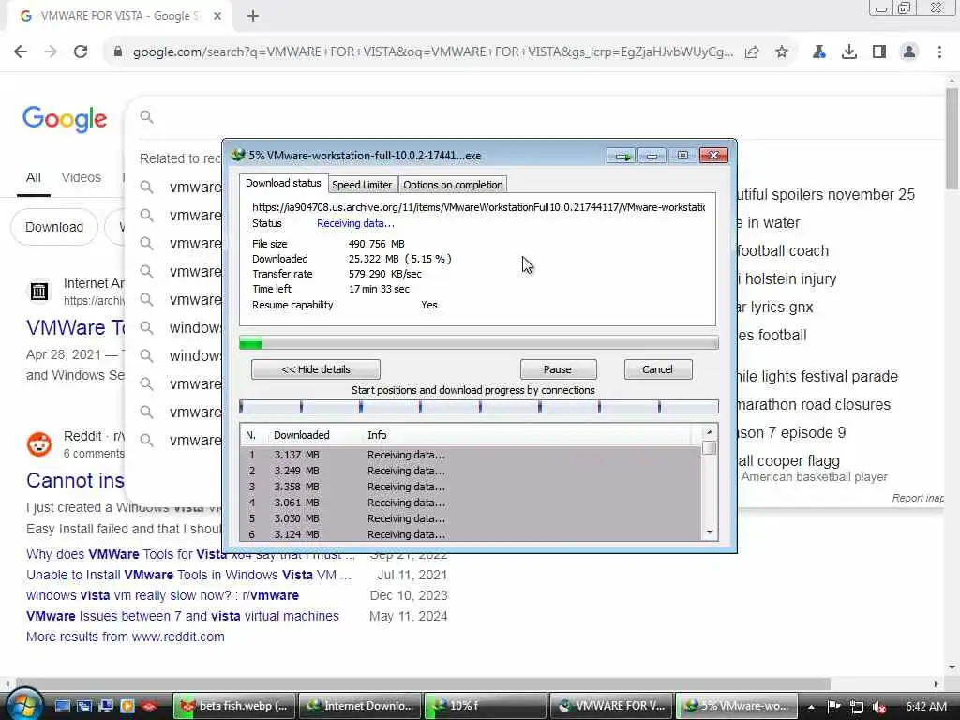Toggle the Chrome side panel icon

coord(879,52)
